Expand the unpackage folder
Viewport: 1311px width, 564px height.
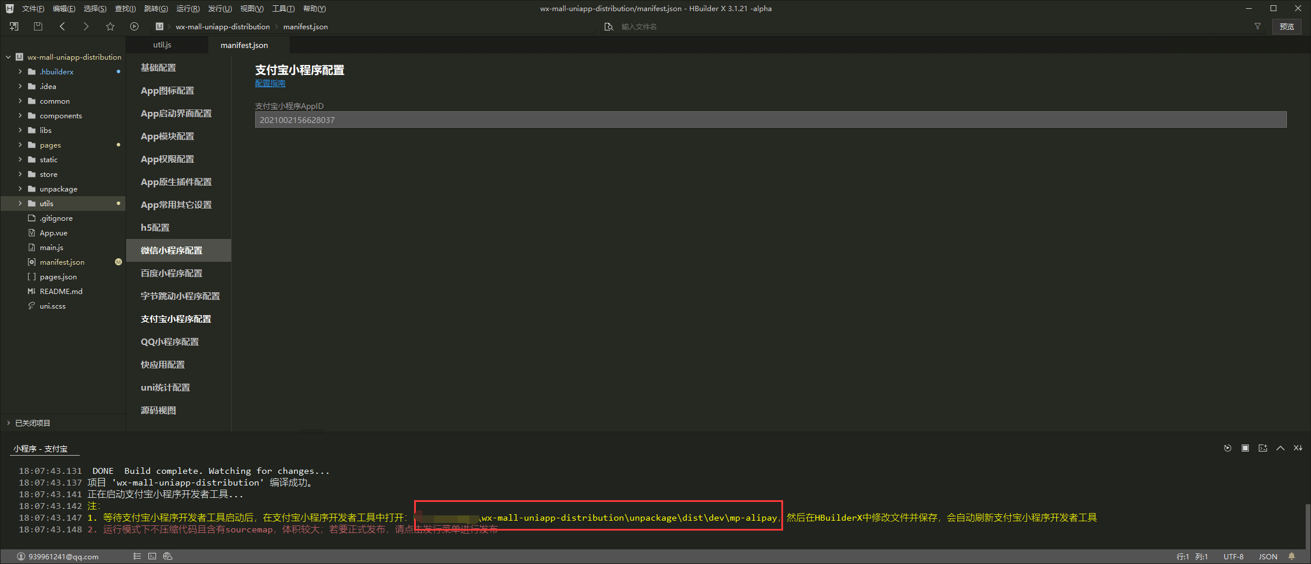tap(20, 189)
